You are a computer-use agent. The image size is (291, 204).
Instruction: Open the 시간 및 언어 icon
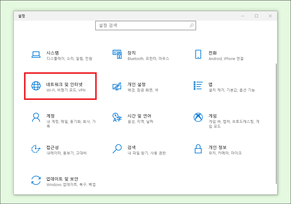pos(117,117)
